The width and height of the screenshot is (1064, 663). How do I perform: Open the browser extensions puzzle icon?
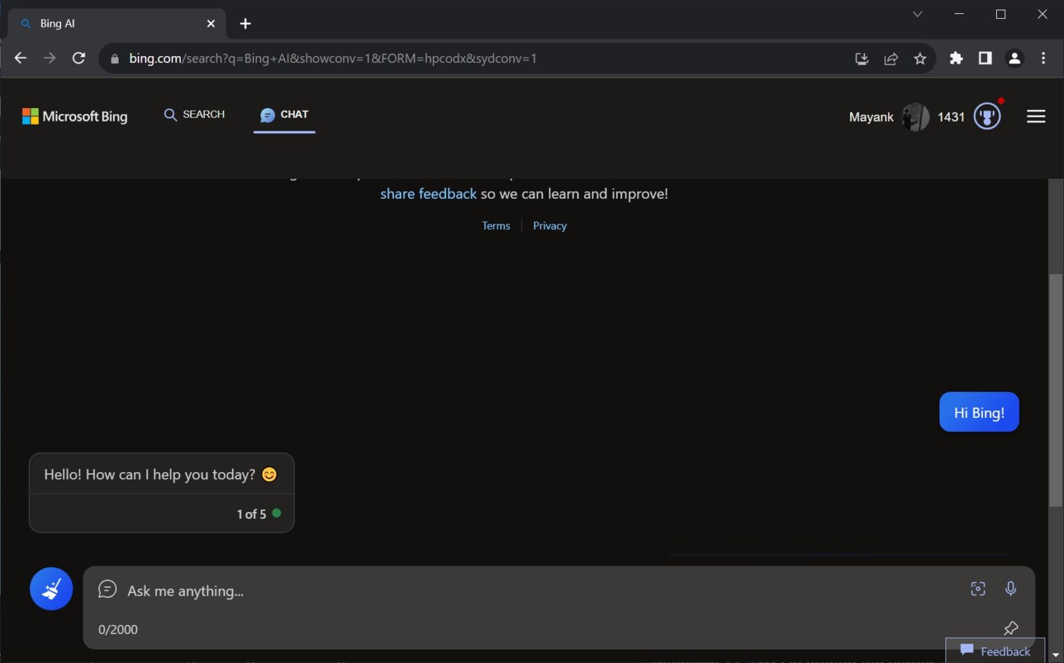pyautogui.click(x=957, y=58)
